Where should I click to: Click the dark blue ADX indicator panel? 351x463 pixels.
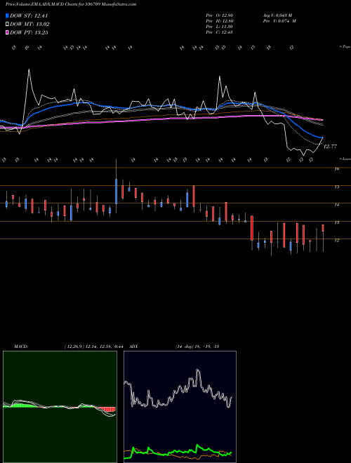coord(180,407)
